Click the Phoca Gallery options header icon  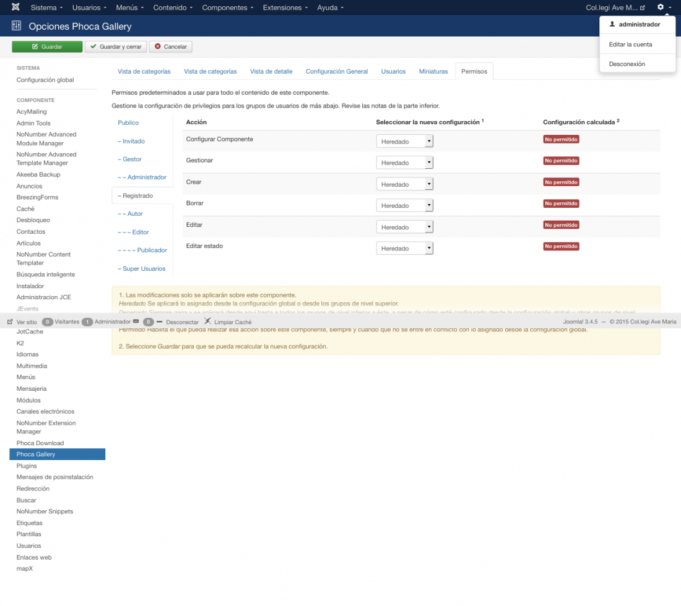17,26
